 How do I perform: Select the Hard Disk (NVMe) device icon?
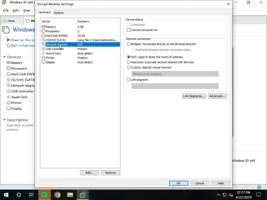tap(44, 35)
